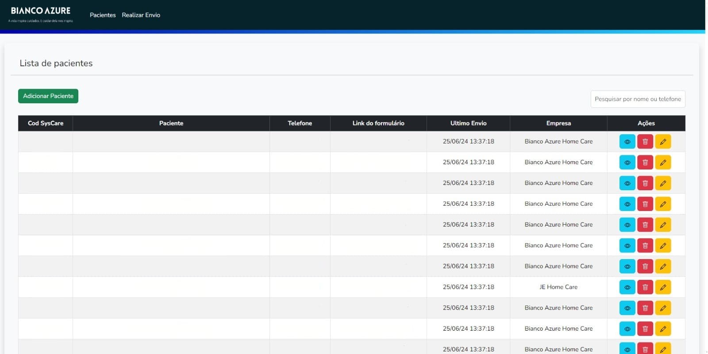
Task: Click the Telefone column header
Action: 300,123
